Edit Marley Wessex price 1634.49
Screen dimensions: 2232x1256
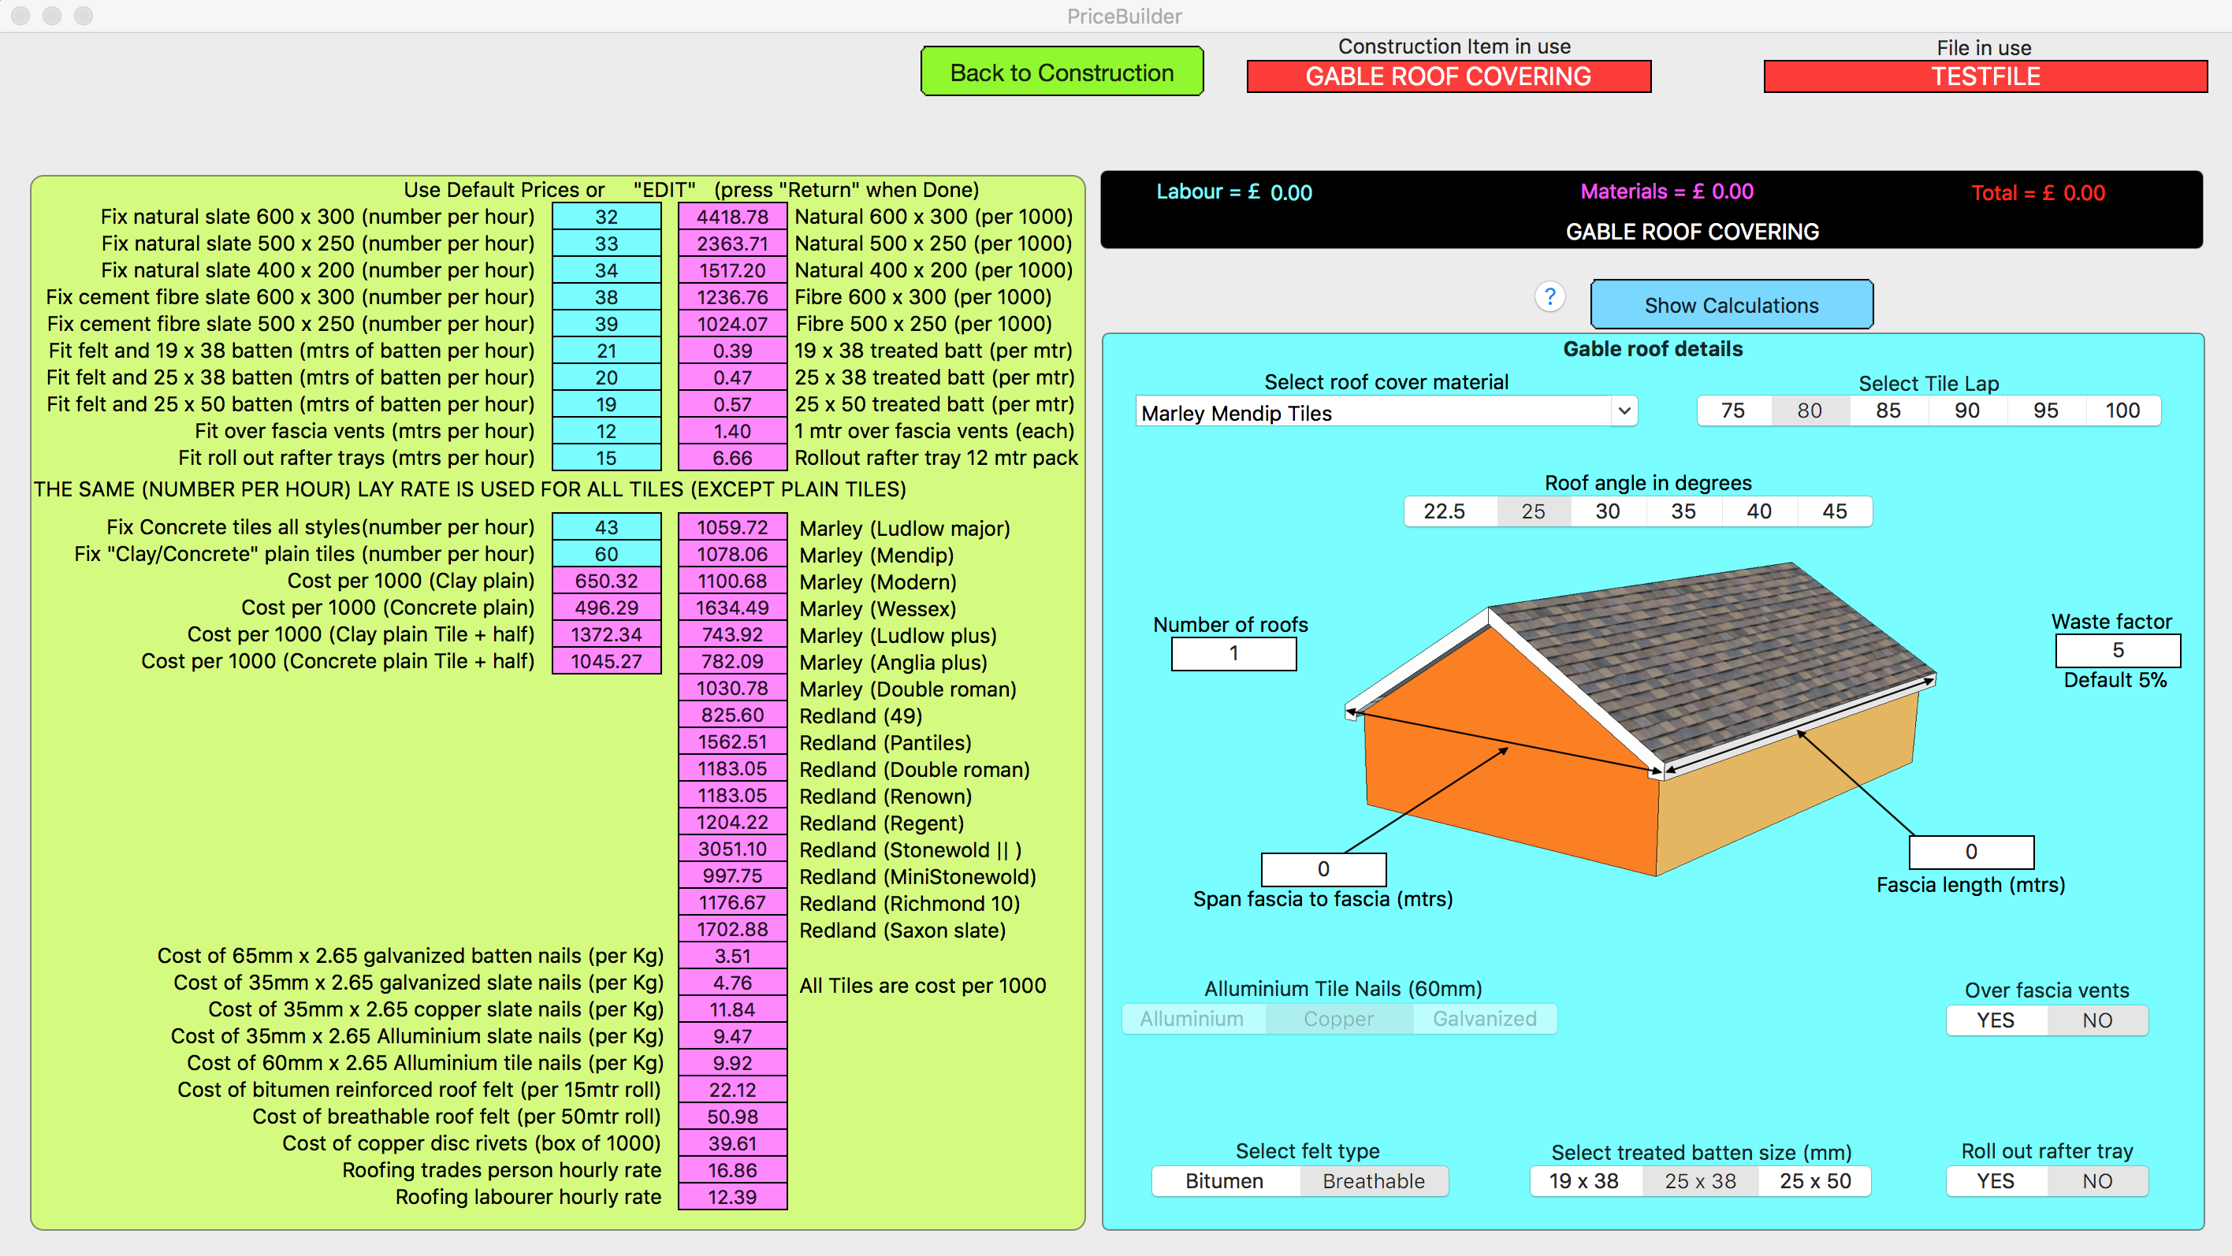[x=732, y=608]
